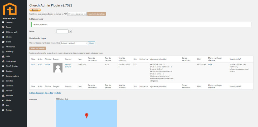Click the Suscripción de noticias button

tap(96, 14)
